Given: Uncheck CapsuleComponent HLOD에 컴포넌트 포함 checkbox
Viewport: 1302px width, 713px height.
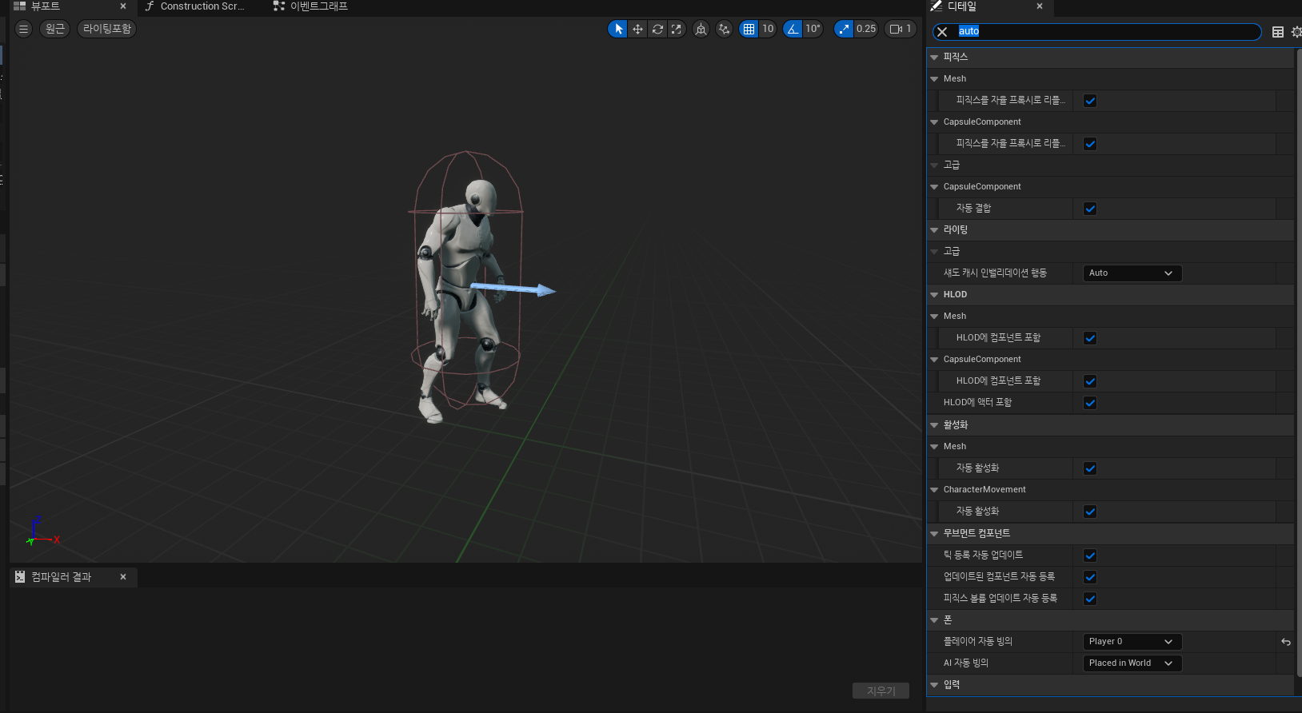Looking at the screenshot, I should [1090, 381].
